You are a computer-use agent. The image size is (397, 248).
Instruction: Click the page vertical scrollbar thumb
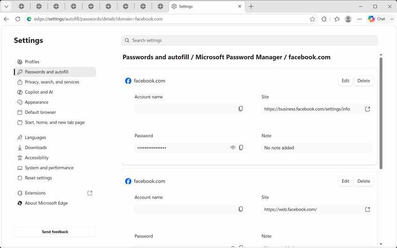381,113
